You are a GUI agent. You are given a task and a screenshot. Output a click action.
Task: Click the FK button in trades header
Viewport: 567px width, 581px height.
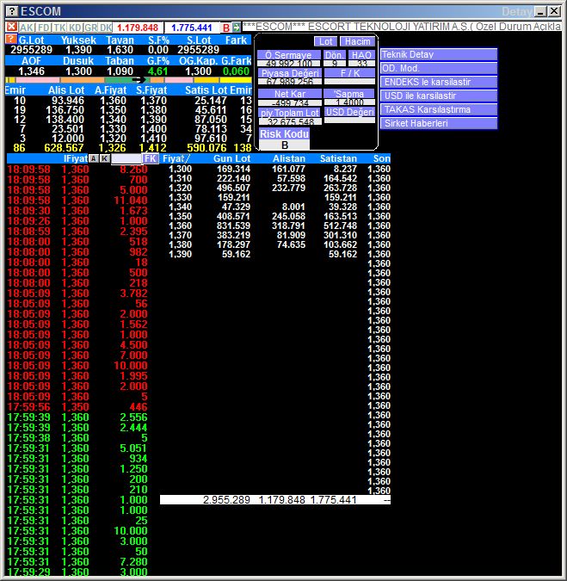151,158
